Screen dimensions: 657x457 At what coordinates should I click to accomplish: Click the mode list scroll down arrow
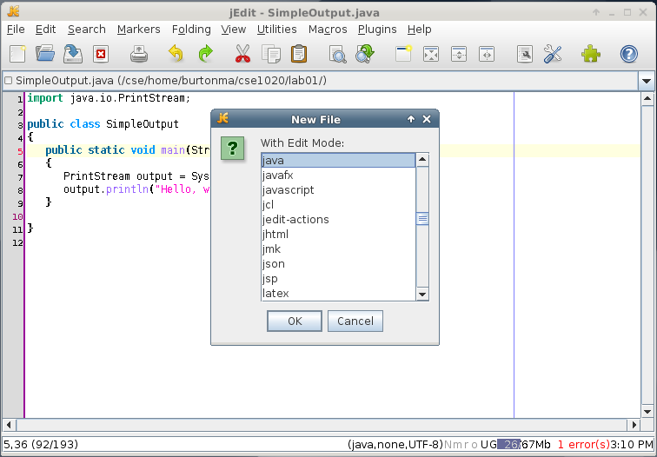[x=422, y=294]
